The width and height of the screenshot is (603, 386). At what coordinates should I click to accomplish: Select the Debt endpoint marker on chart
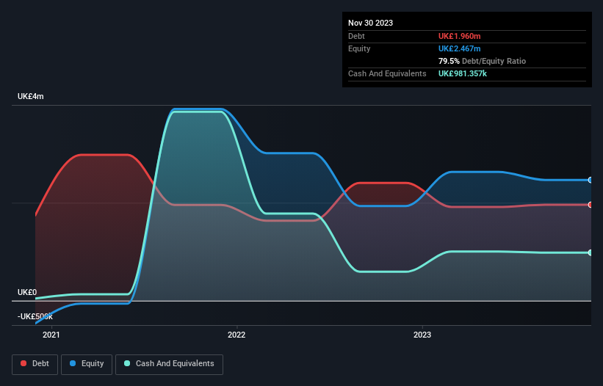591,205
